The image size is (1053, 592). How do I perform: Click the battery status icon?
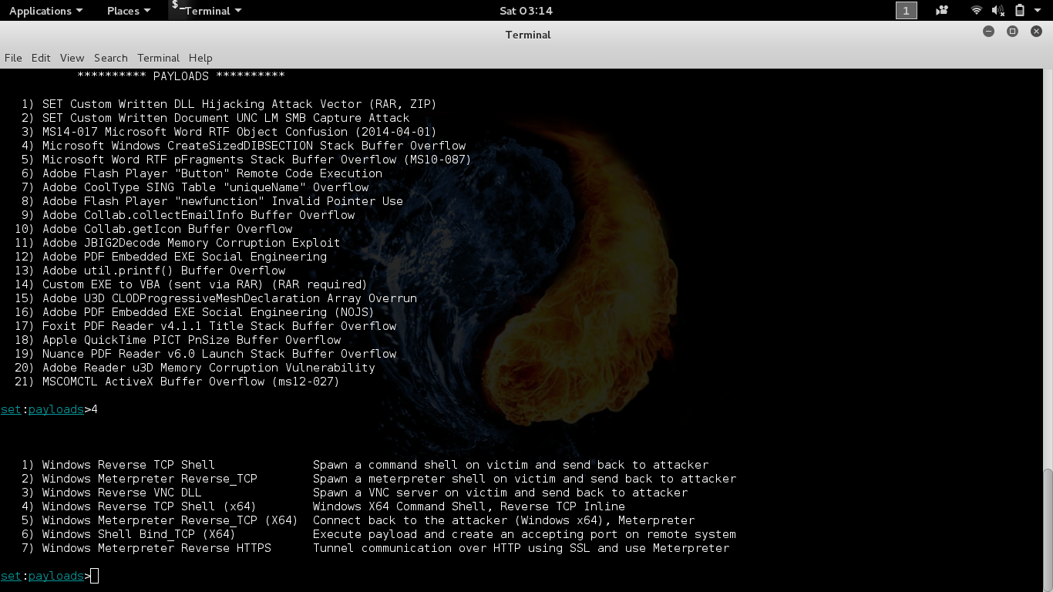(1019, 11)
